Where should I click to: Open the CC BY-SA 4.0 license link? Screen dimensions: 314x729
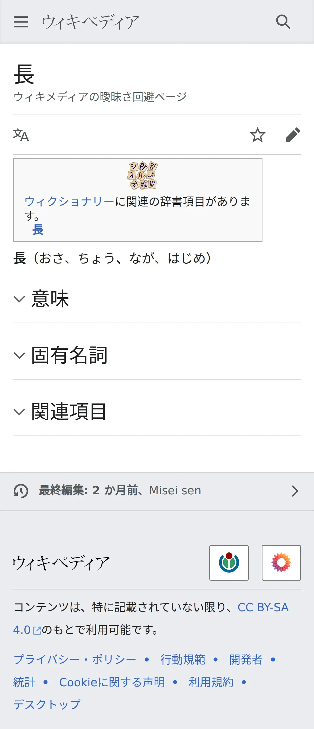263,607
